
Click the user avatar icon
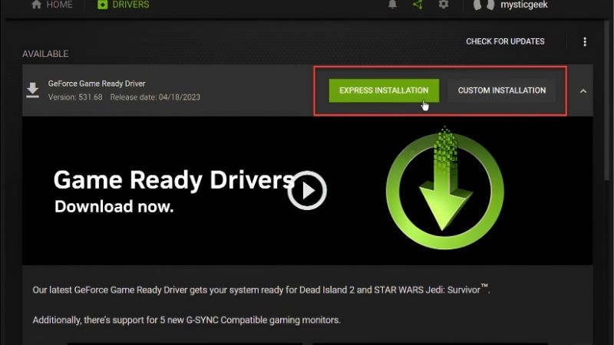(x=484, y=5)
